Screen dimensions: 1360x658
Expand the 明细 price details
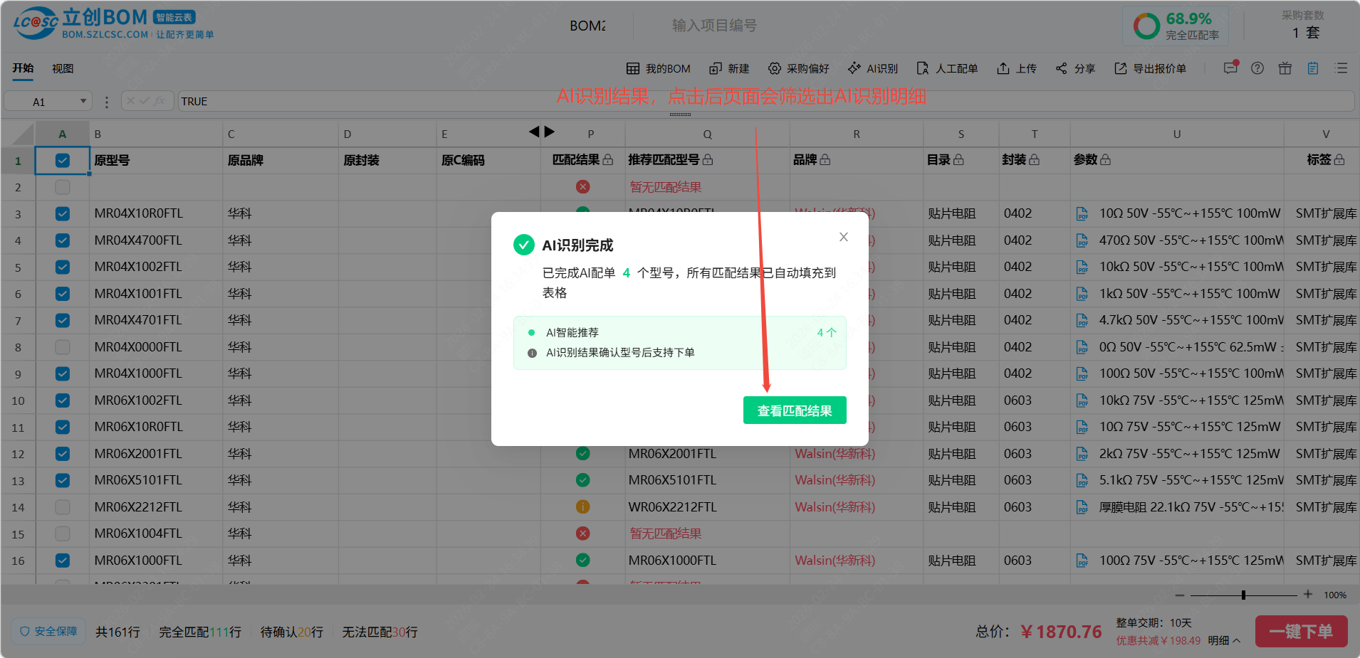pos(1224,640)
